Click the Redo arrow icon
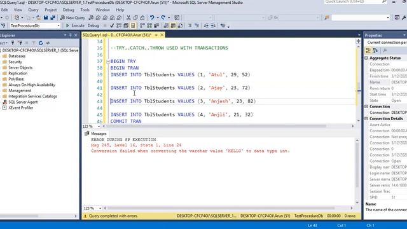 point(163,18)
